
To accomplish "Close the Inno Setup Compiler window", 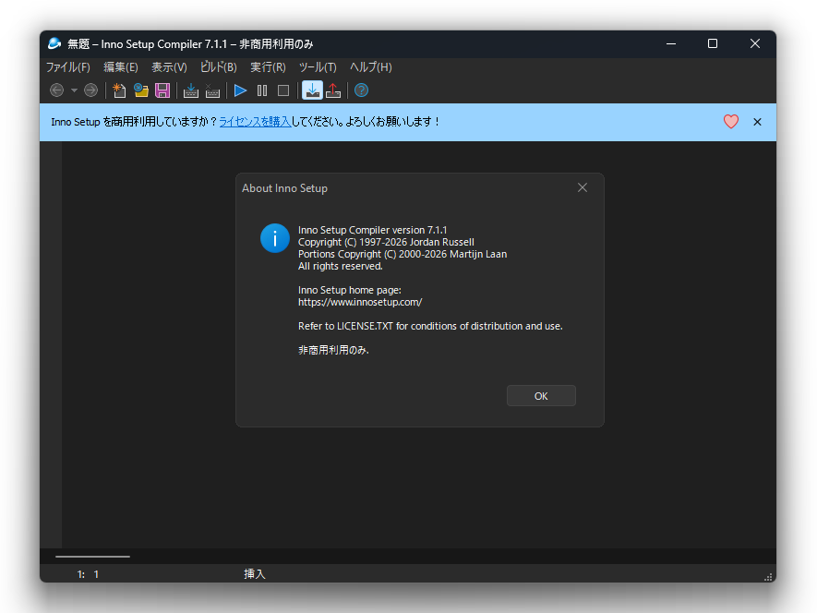I will (x=755, y=43).
